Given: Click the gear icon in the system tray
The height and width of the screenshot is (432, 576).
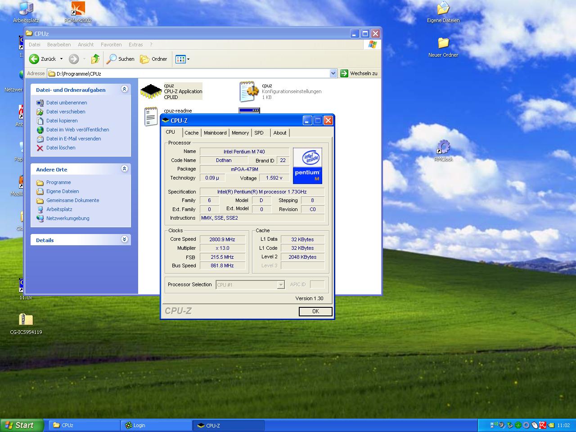Looking at the screenshot, I should 526,425.
